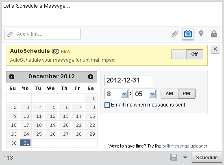Open the minutes dropdown showing 05

coord(145,94)
